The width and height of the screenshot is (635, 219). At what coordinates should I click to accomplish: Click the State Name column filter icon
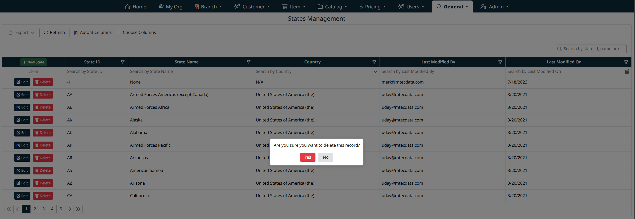(x=249, y=62)
